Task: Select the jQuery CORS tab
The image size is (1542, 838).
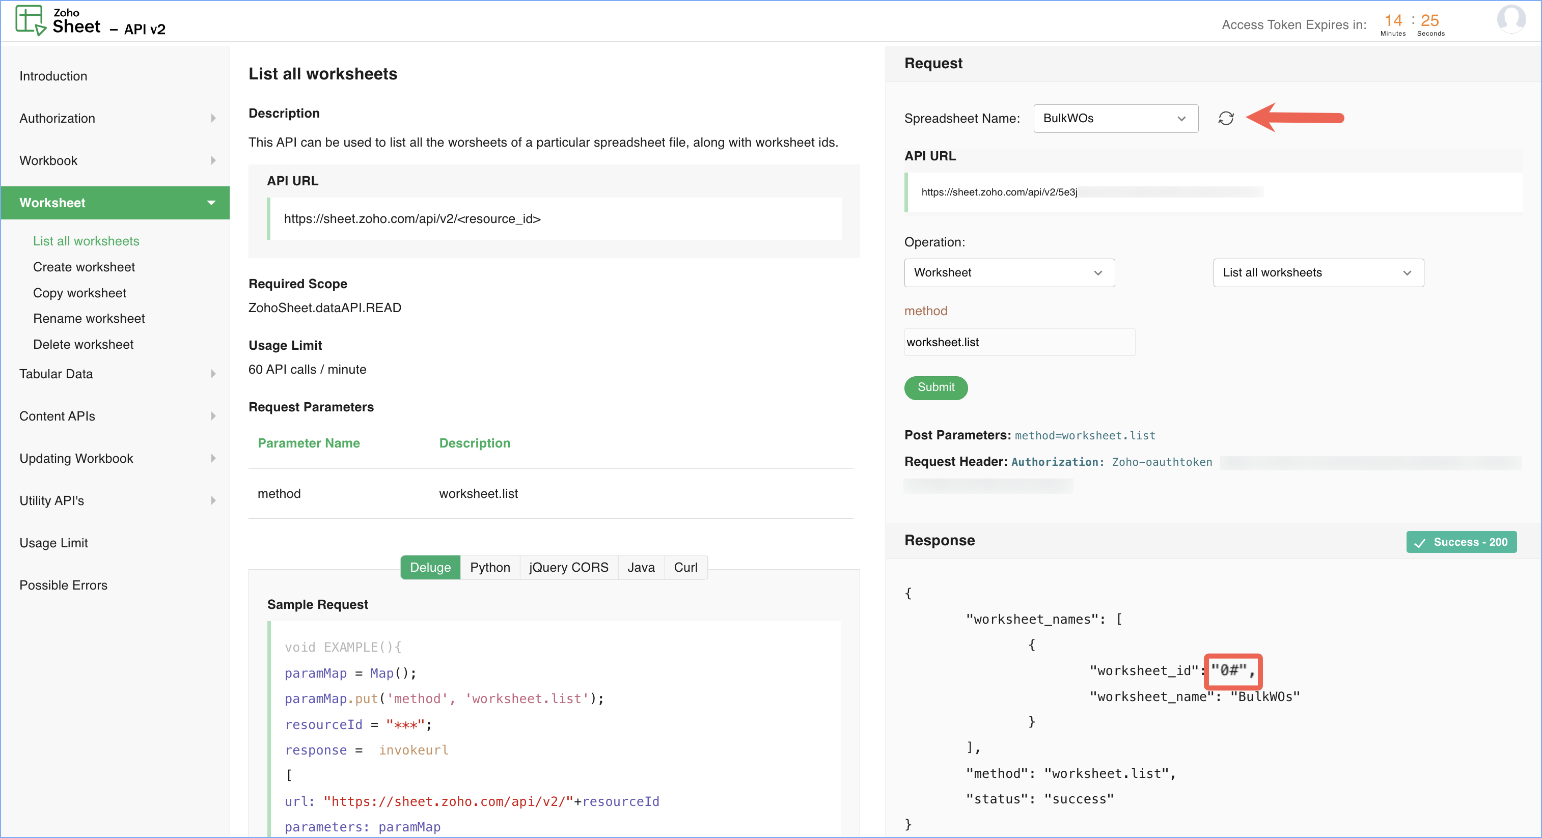Action: (568, 568)
